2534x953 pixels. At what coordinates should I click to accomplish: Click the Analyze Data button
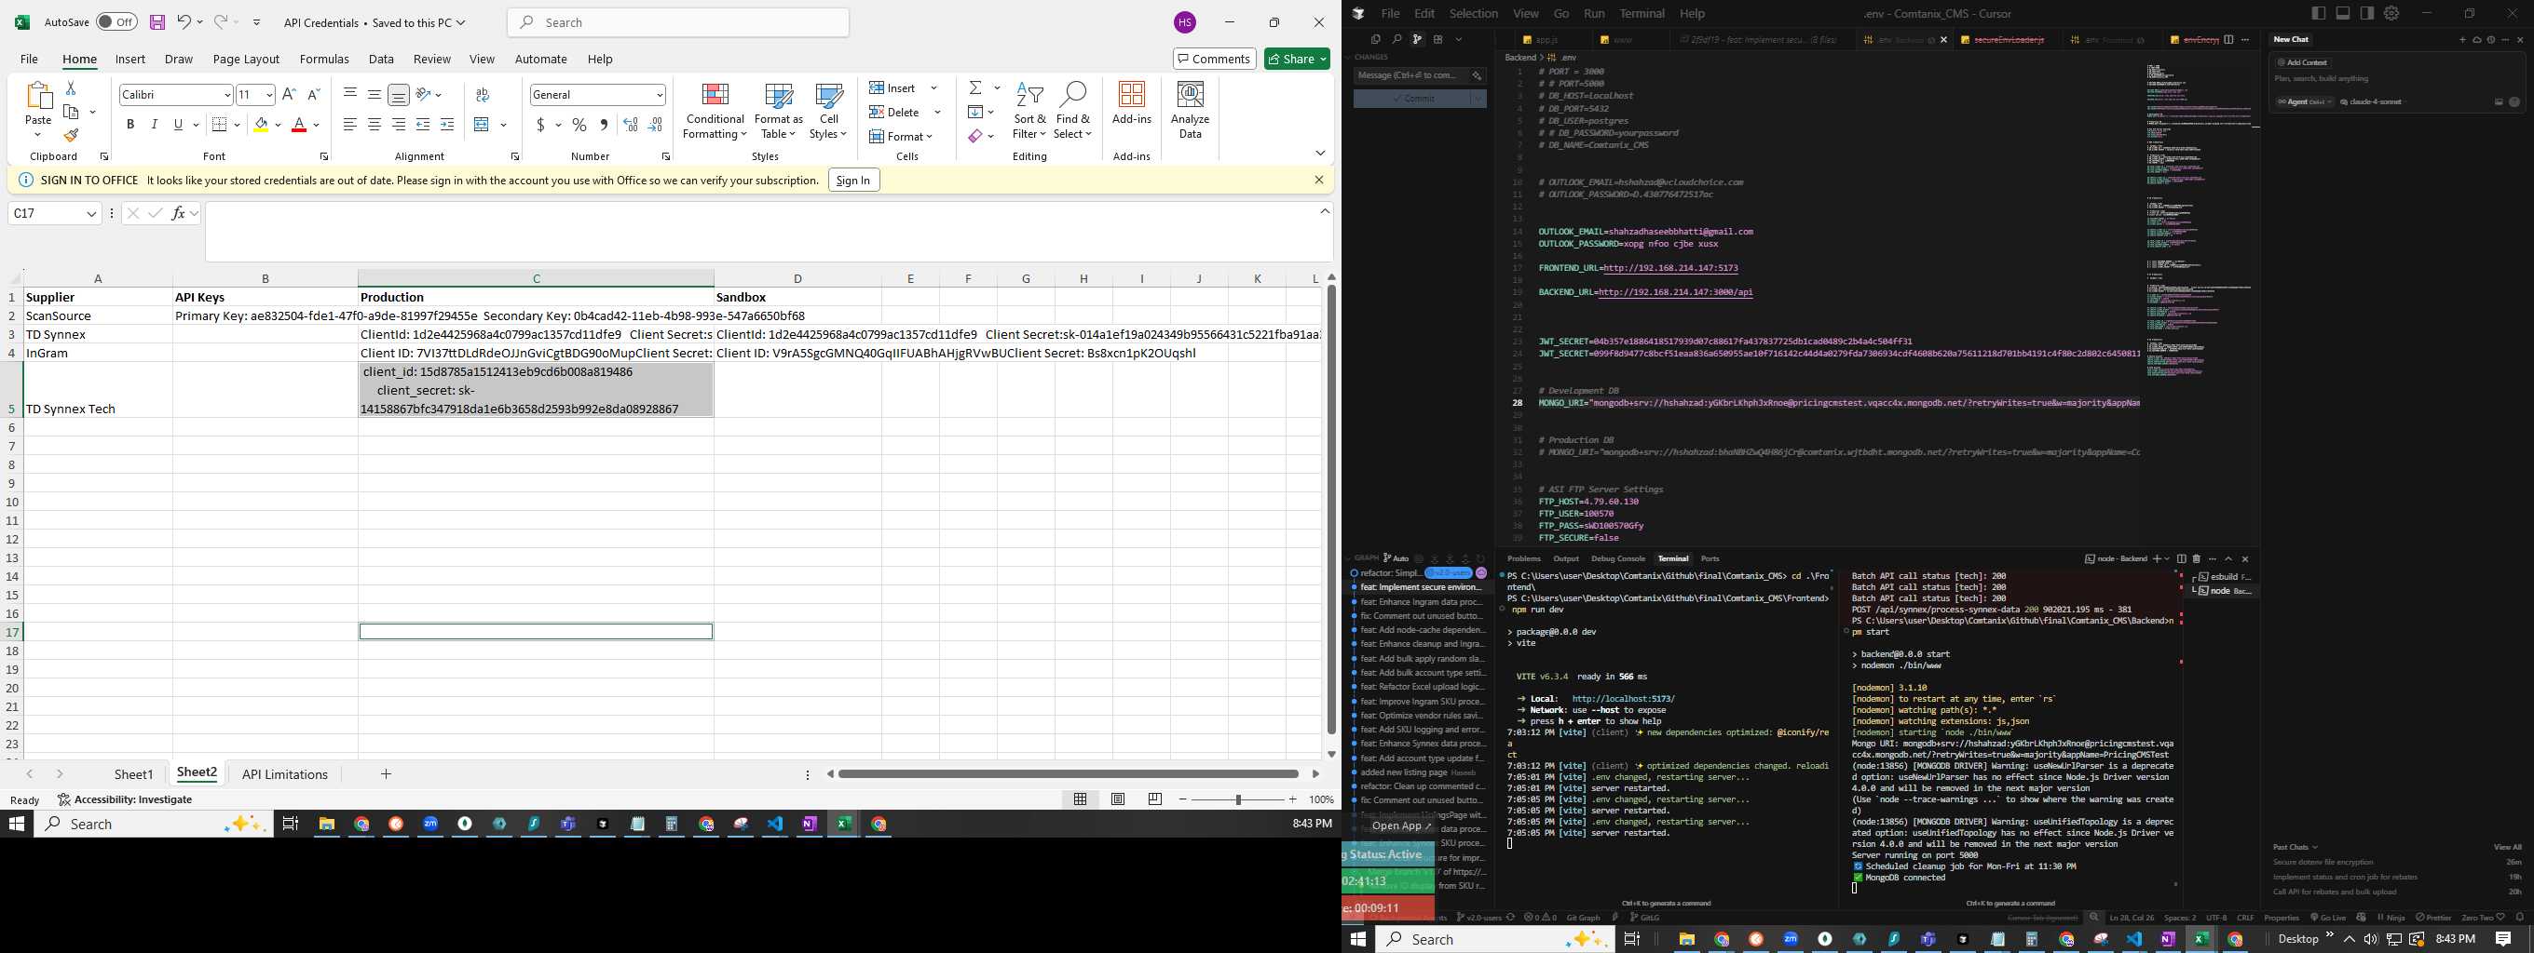point(1191,111)
